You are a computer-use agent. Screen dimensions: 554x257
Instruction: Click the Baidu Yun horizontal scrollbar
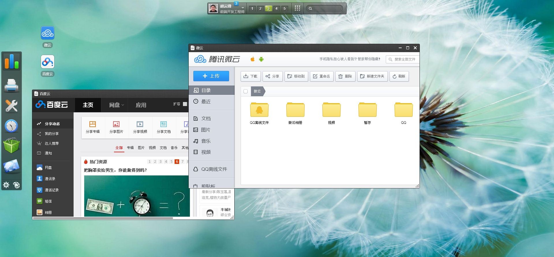pos(103,218)
